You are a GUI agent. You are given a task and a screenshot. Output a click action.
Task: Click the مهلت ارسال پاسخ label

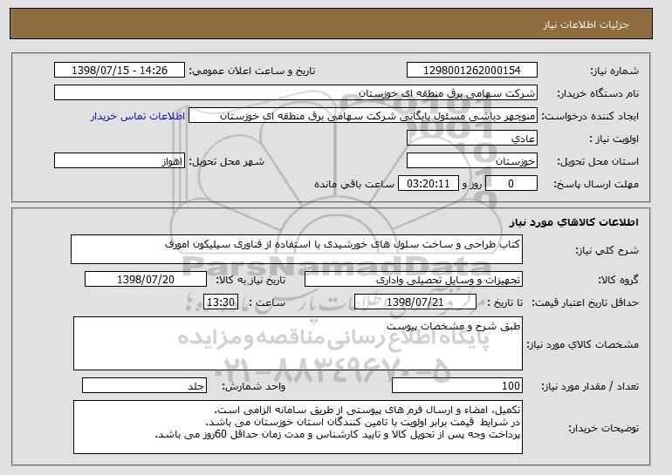coord(596,185)
